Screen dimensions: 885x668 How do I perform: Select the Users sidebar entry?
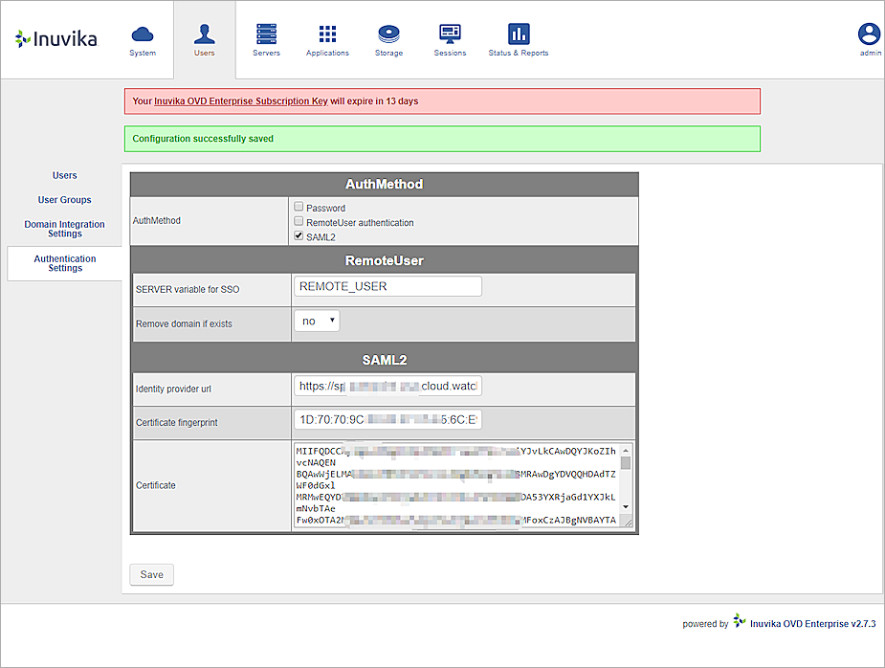point(64,175)
